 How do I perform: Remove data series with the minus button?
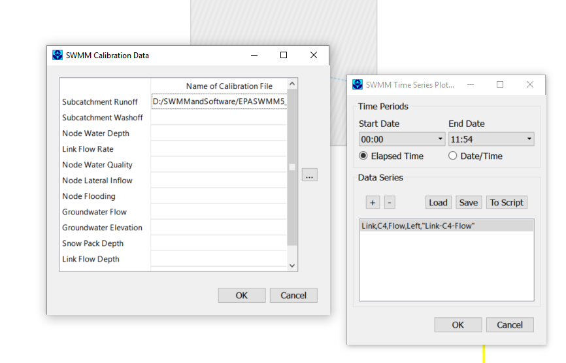[390, 202]
